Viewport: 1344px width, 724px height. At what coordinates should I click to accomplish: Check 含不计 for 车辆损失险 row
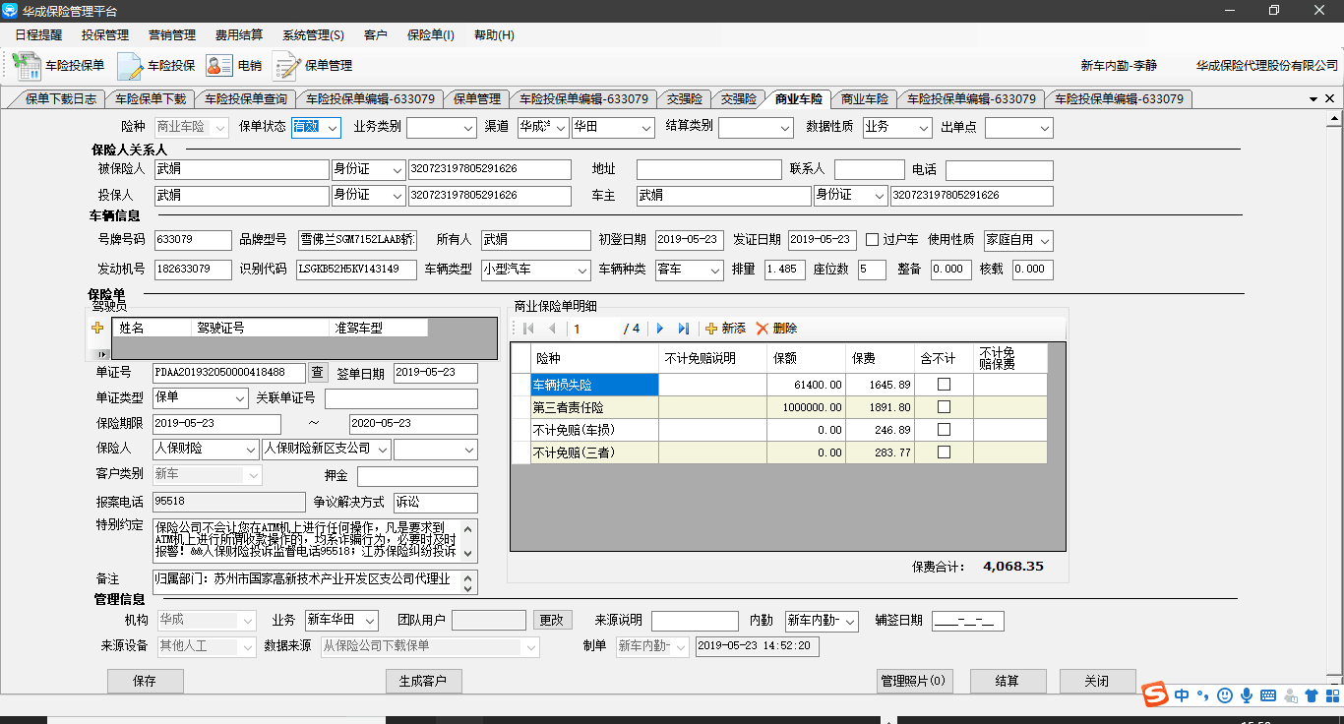tap(944, 385)
